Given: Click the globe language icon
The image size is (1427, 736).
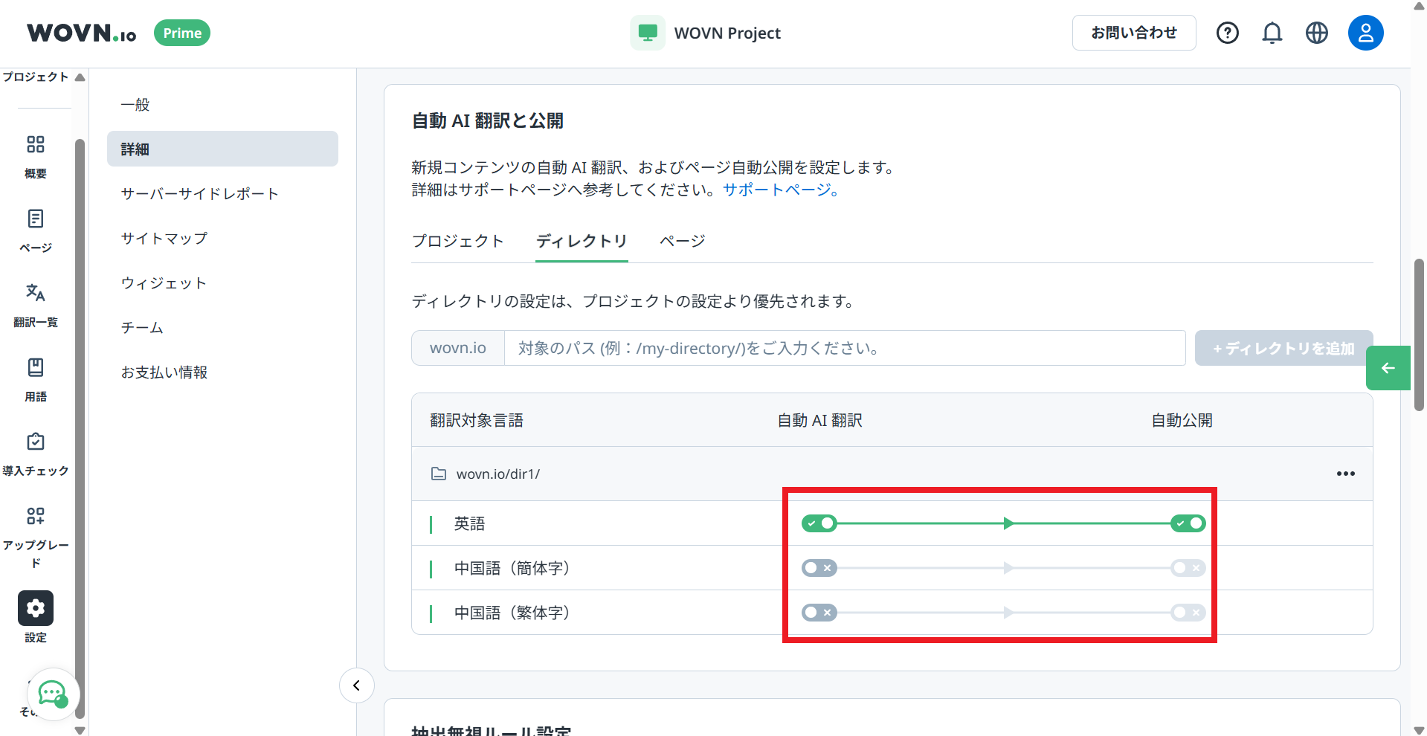Looking at the screenshot, I should [x=1316, y=33].
